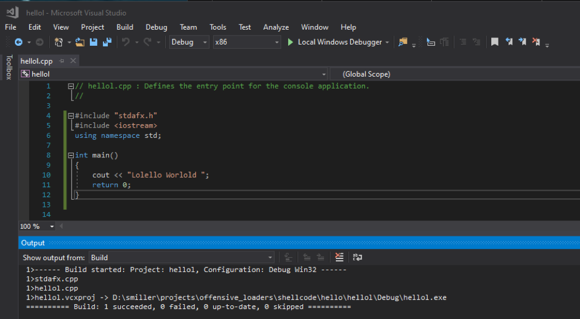Clear all bookmarks with red X icon
This screenshot has width=580, height=319.
pyautogui.click(x=535, y=42)
